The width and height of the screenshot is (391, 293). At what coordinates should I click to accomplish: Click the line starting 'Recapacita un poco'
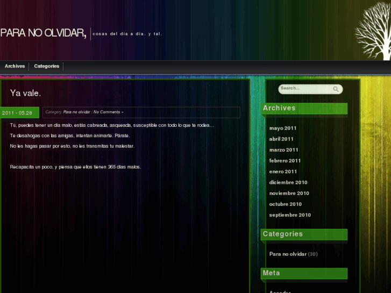pos(75,167)
